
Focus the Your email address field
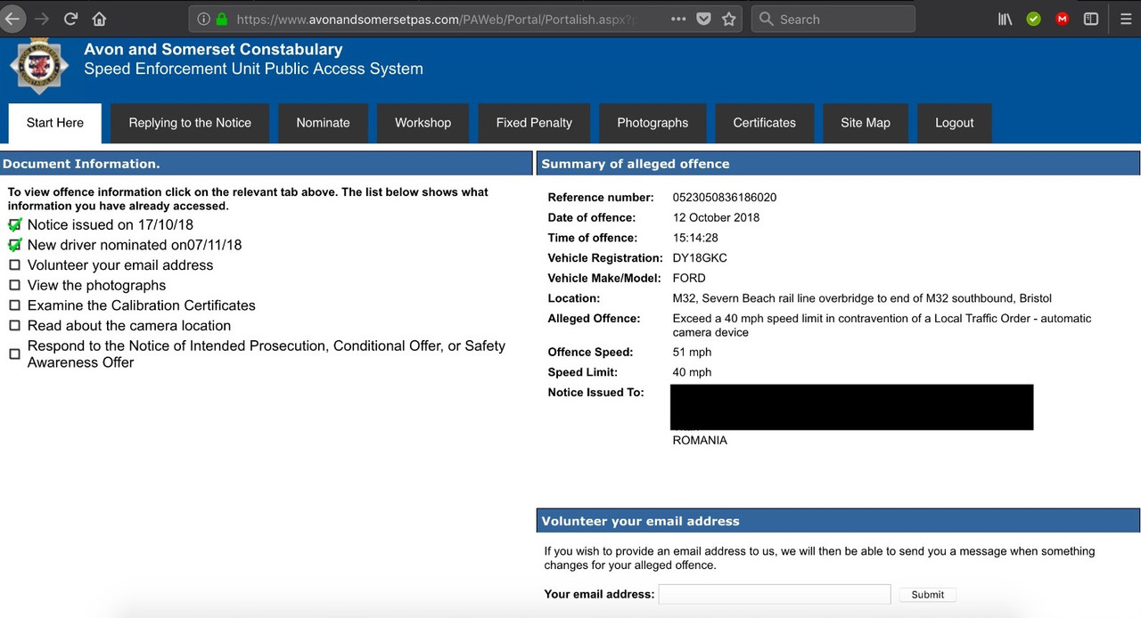click(775, 594)
